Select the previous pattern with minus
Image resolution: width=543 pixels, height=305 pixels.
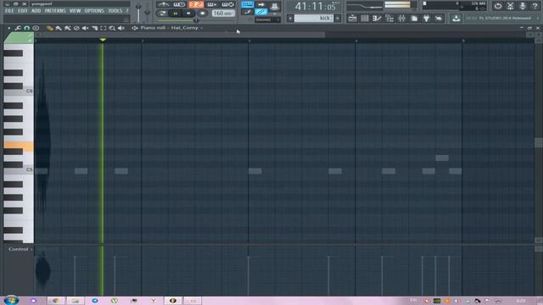pos(290,19)
